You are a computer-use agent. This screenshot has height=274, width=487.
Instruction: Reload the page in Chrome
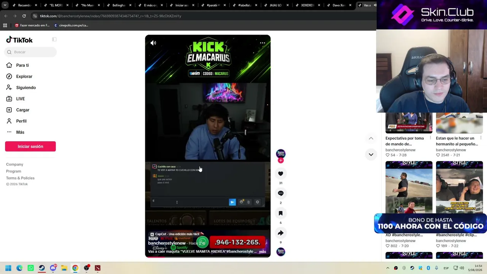24,16
